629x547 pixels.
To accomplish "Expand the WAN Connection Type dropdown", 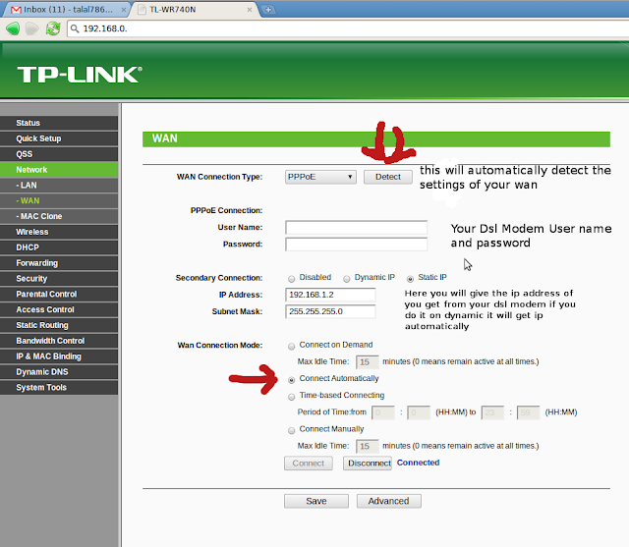I will tap(320, 177).
